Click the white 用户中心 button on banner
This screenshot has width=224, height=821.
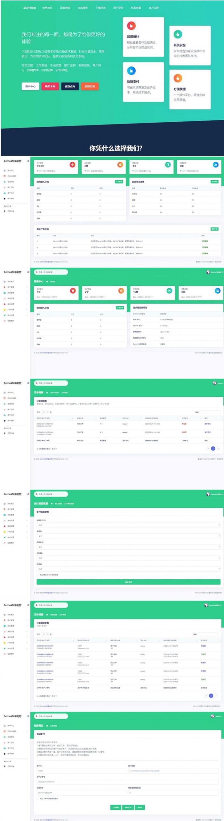(x=30, y=86)
